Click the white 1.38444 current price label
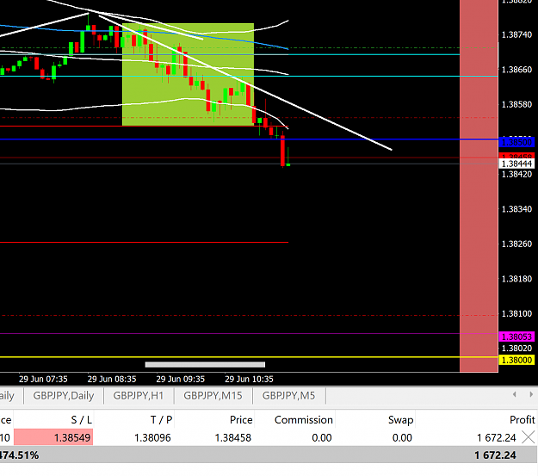The height and width of the screenshot is (476, 538). tap(516, 164)
